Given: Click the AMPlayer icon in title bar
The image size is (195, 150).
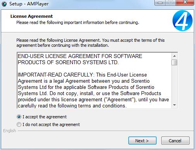Looking at the screenshot, I should (x=4, y=4).
